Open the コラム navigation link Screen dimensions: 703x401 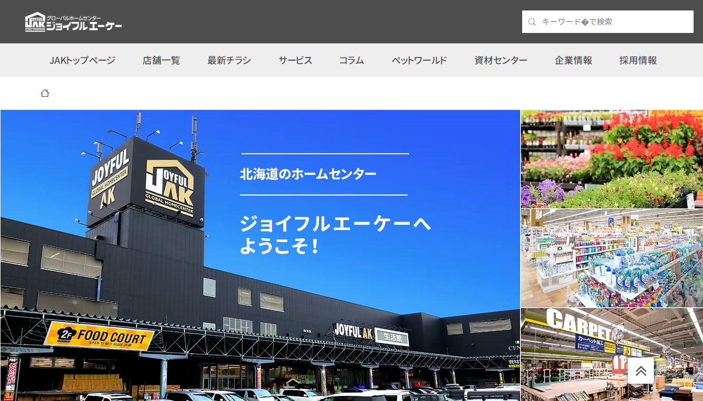point(351,60)
